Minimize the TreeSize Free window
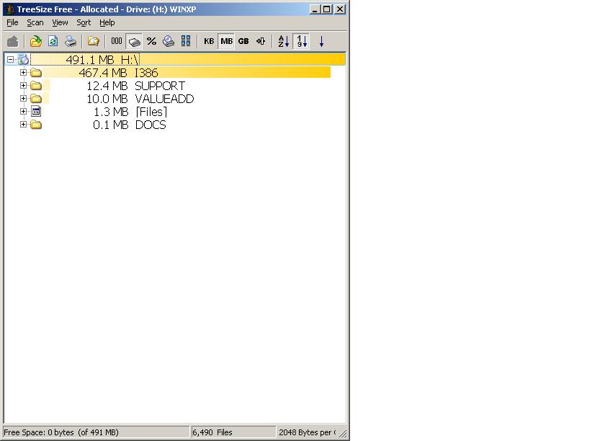605x441 pixels. (x=315, y=9)
